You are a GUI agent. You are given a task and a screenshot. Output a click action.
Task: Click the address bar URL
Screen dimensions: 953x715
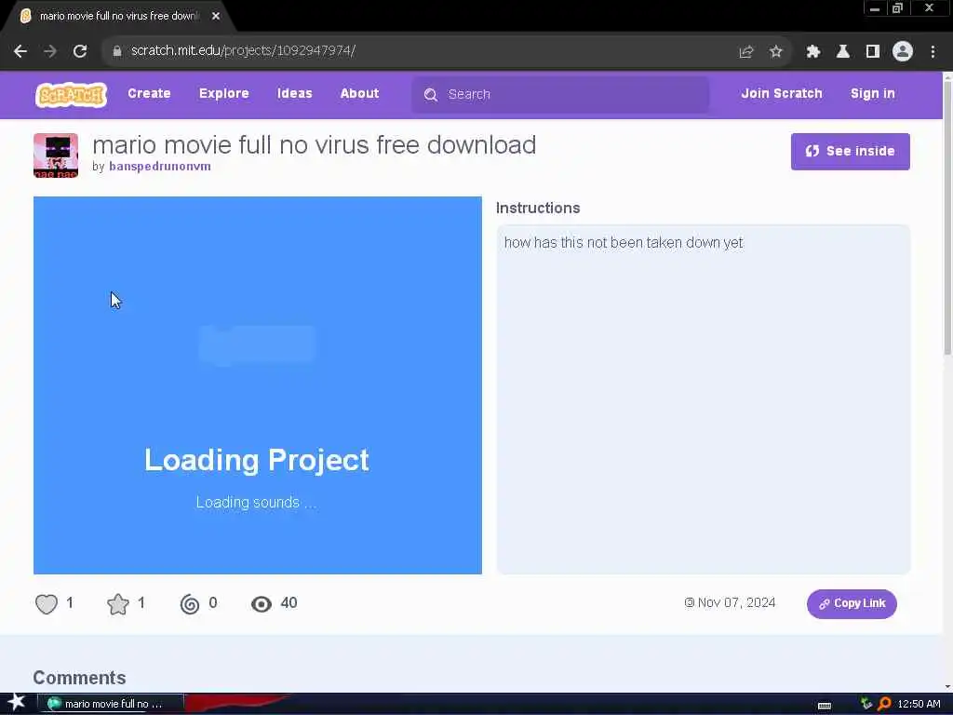(x=243, y=50)
